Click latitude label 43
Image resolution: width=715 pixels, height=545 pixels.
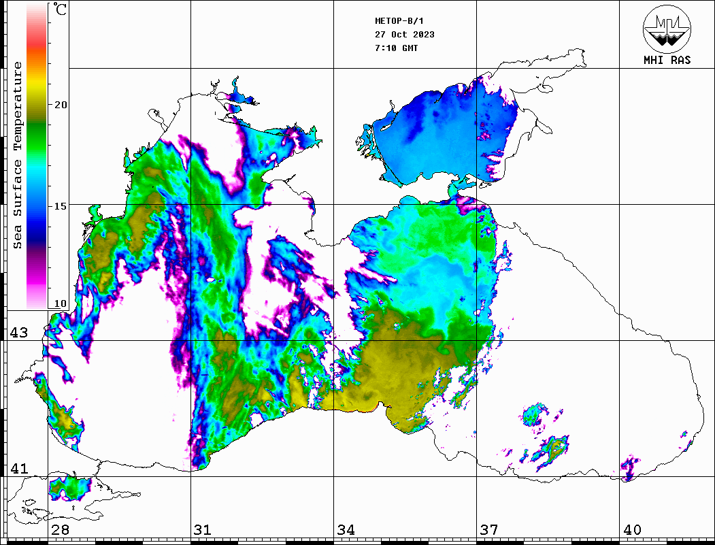tap(18, 333)
